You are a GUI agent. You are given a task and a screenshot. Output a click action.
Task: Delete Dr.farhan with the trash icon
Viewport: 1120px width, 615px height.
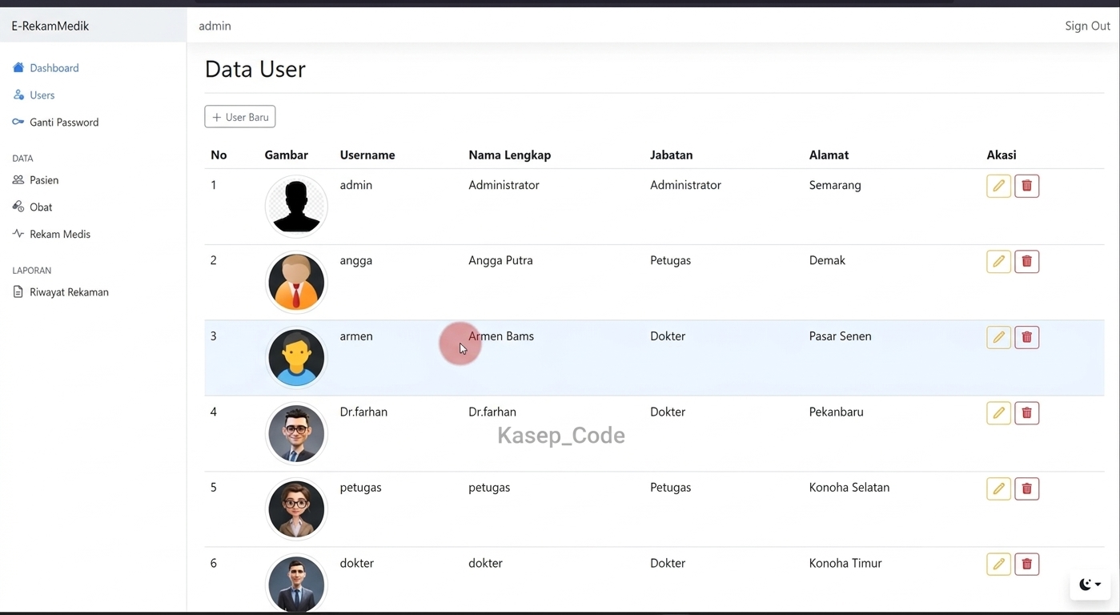coord(1027,413)
